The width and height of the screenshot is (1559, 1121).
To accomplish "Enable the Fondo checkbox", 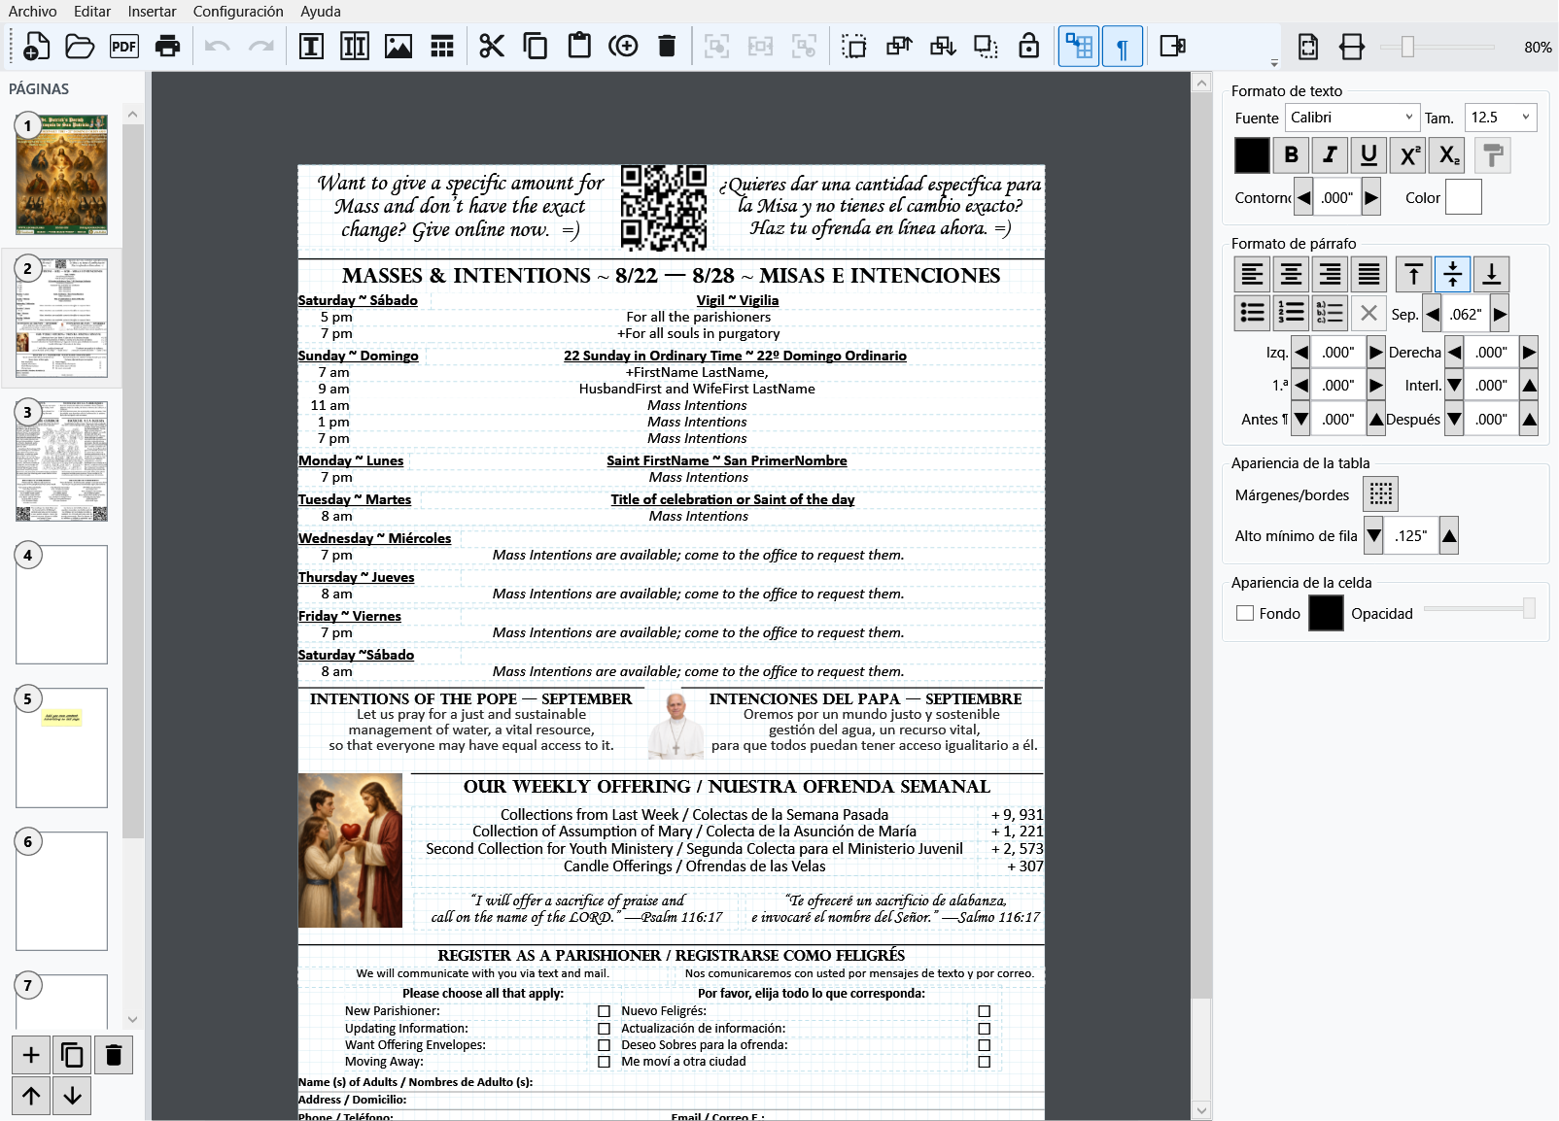I will click(x=1245, y=613).
